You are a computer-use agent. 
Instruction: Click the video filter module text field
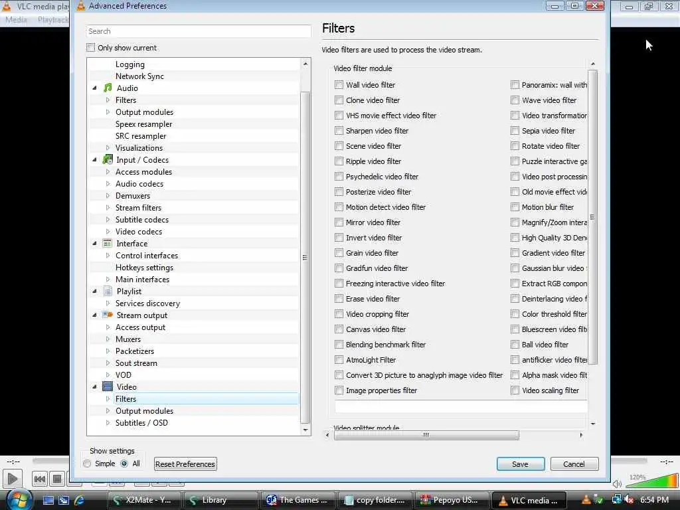pyautogui.click(x=461, y=406)
